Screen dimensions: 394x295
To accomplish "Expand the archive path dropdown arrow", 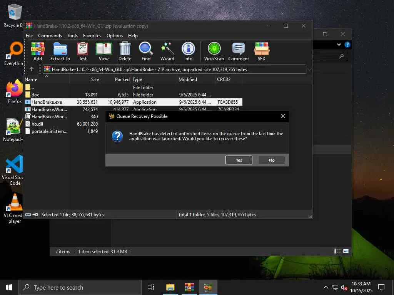I will click(x=310, y=70).
